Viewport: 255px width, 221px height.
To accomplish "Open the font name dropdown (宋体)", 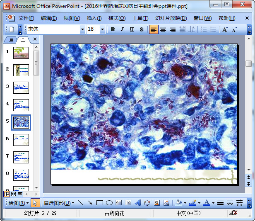I will coord(82,29).
